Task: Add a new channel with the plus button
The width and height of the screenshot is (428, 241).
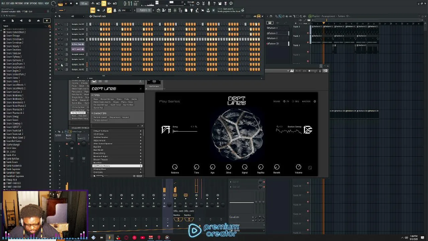Action: pyautogui.click(x=78, y=78)
